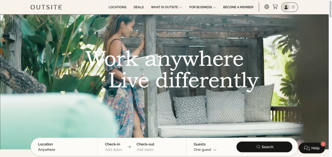Click the magnifier icon in Search button
The image size is (332, 157).
click(x=258, y=147)
